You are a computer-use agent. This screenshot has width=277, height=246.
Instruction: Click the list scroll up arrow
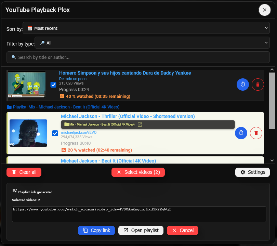pos(272,69)
